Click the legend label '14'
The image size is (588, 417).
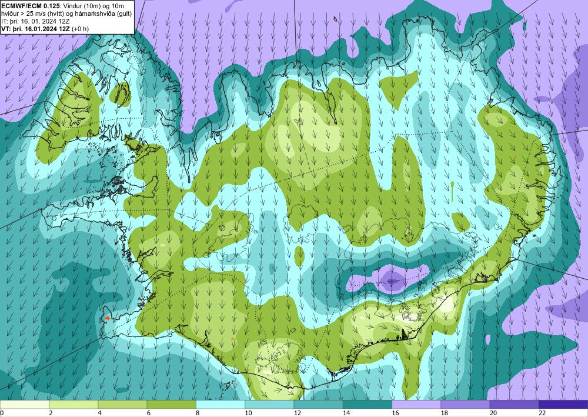click(x=346, y=413)
